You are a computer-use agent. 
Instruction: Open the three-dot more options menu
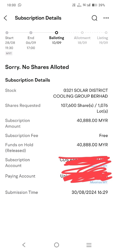106,18
